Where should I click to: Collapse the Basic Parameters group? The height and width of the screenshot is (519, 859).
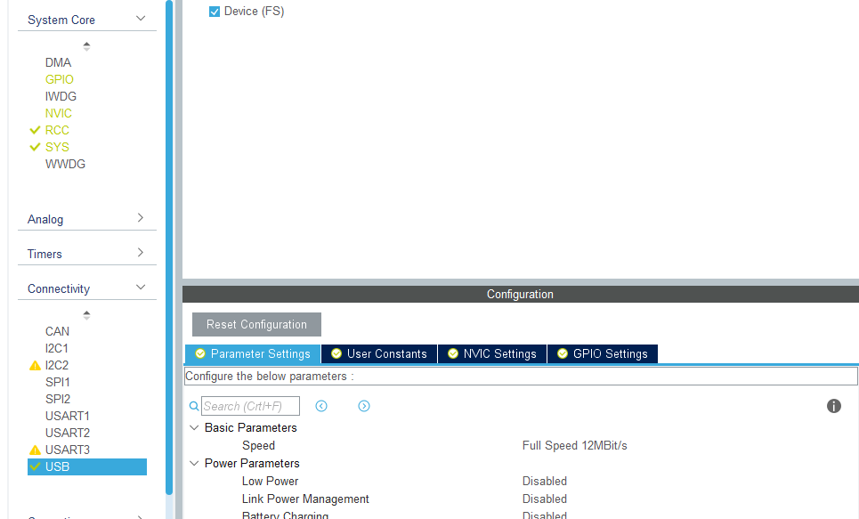pyautogui.click(x=194, y=427)
